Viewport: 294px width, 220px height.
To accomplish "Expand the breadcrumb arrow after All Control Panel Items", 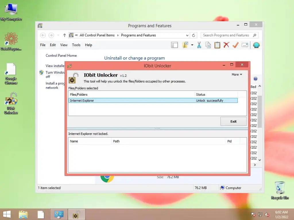I will pyautogui.click(x=118, y=35).
